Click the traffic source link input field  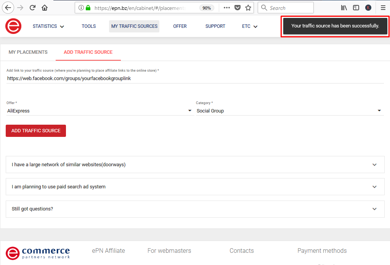152,78
